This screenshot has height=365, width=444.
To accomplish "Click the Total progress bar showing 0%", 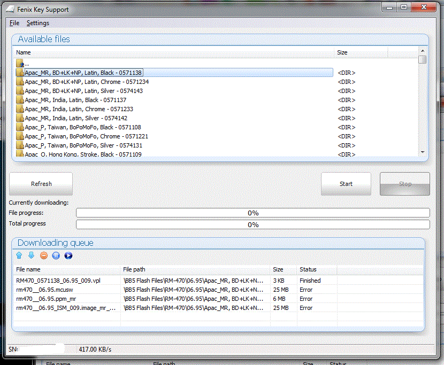I will coord(253,224).
